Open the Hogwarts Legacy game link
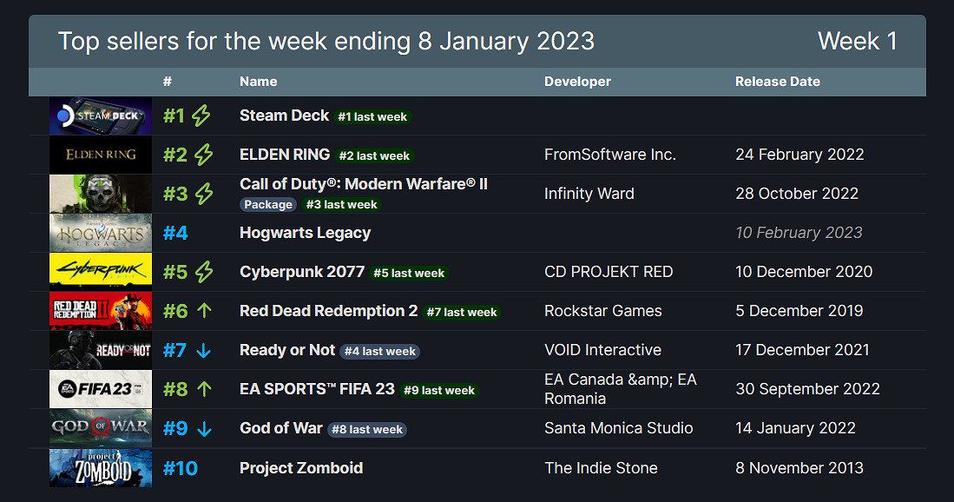The width and height of the screenshot is (954, 502). pos(305,233)
